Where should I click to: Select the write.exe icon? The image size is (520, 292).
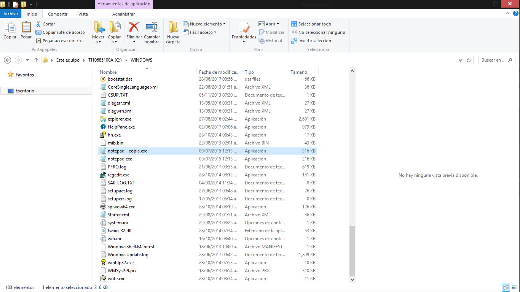pos(103,279)
